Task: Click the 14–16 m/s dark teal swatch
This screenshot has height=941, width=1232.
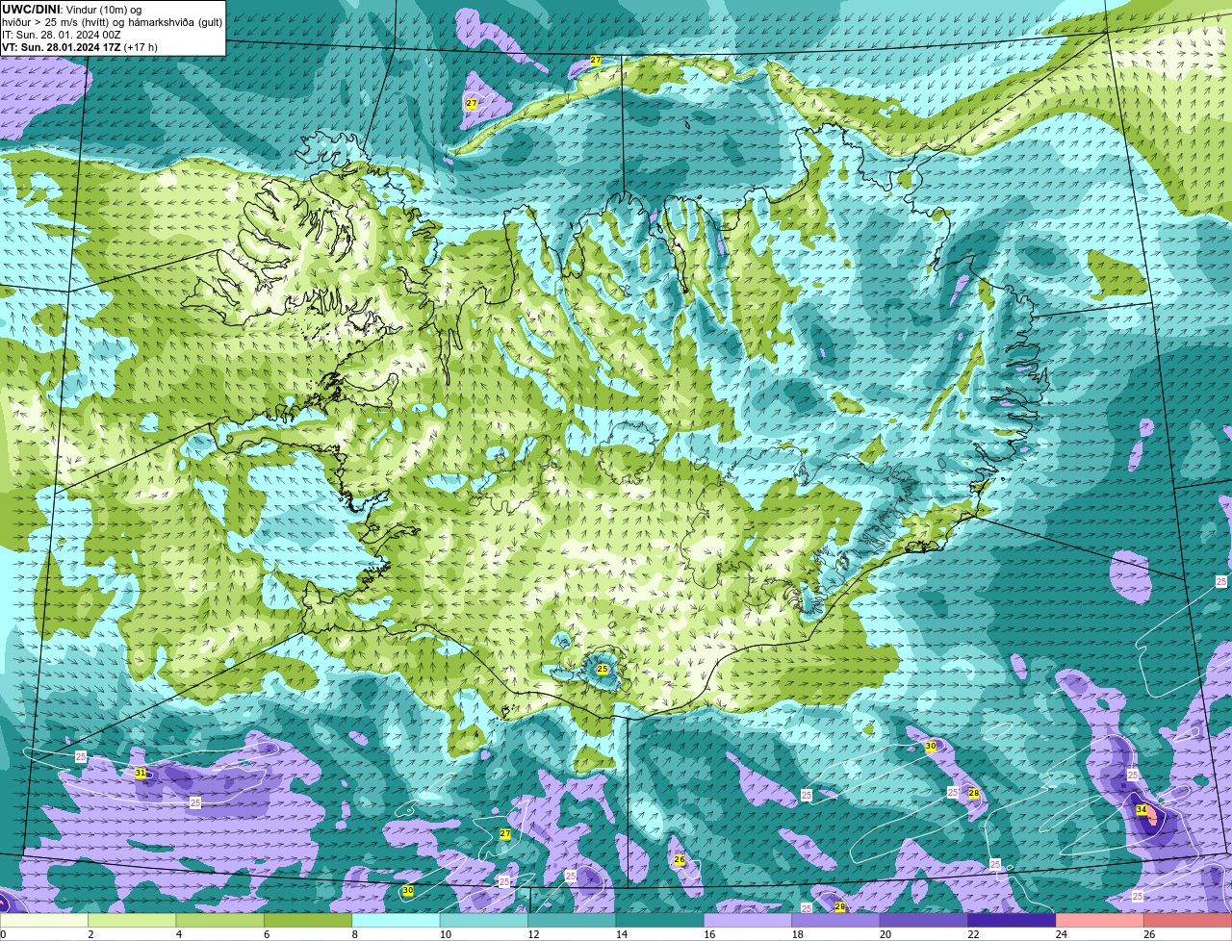Action: (660, 920)
